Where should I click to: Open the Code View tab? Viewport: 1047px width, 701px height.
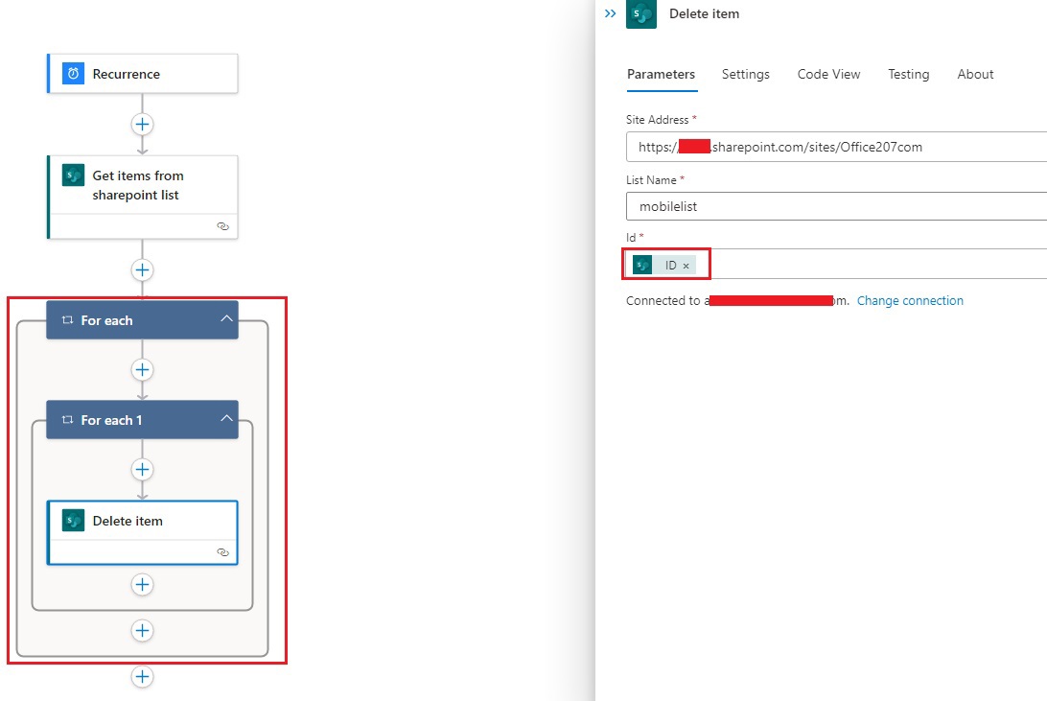(828, 74)
